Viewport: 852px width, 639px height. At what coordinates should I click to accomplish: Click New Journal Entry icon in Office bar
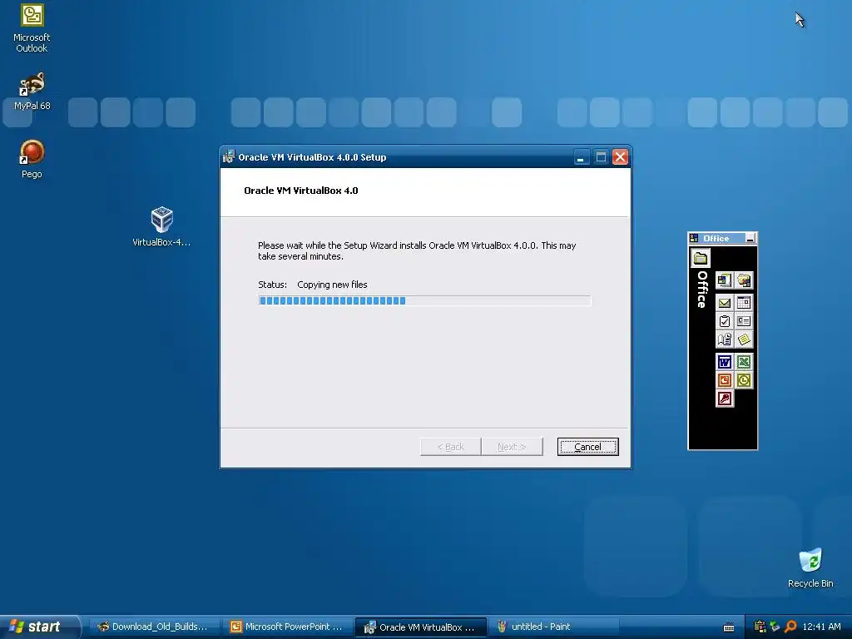click(x=725, y=339)
